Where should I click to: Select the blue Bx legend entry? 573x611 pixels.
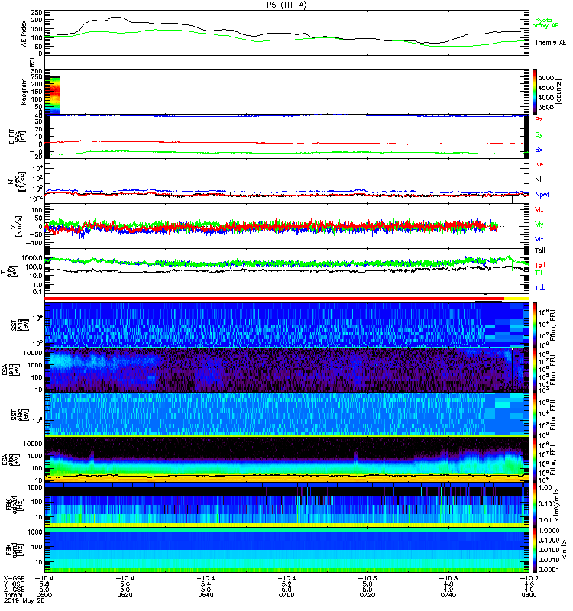click(539, 150)
